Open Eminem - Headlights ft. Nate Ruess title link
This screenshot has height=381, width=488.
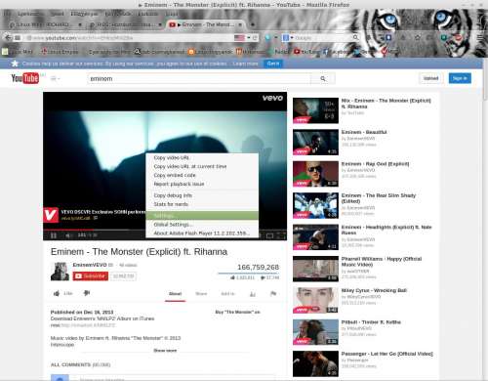click(x=386, y=230)
